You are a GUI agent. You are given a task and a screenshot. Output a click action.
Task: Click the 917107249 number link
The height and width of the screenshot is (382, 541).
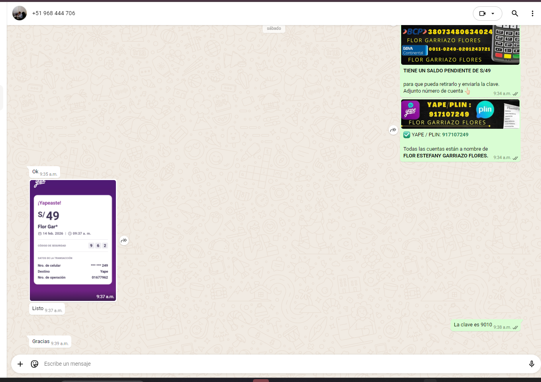coord(455,135)
